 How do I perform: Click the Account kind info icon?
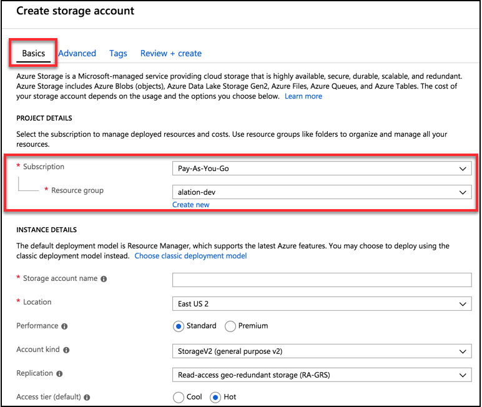(x=66, y=350)
